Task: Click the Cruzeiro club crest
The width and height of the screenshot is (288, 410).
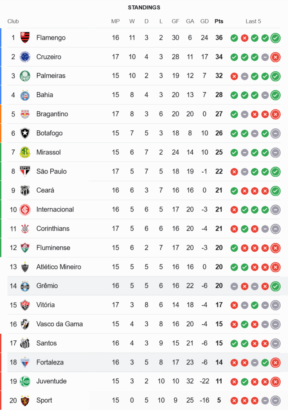Action: (25, 57)
